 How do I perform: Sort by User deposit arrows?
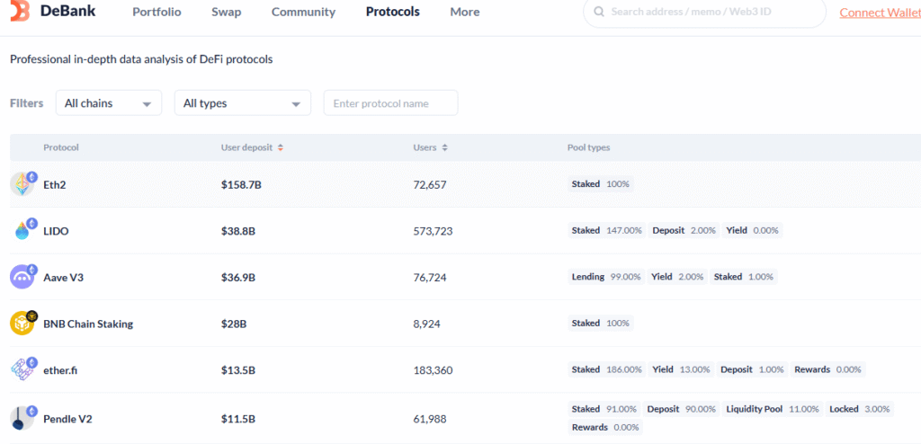coord(281,148)
